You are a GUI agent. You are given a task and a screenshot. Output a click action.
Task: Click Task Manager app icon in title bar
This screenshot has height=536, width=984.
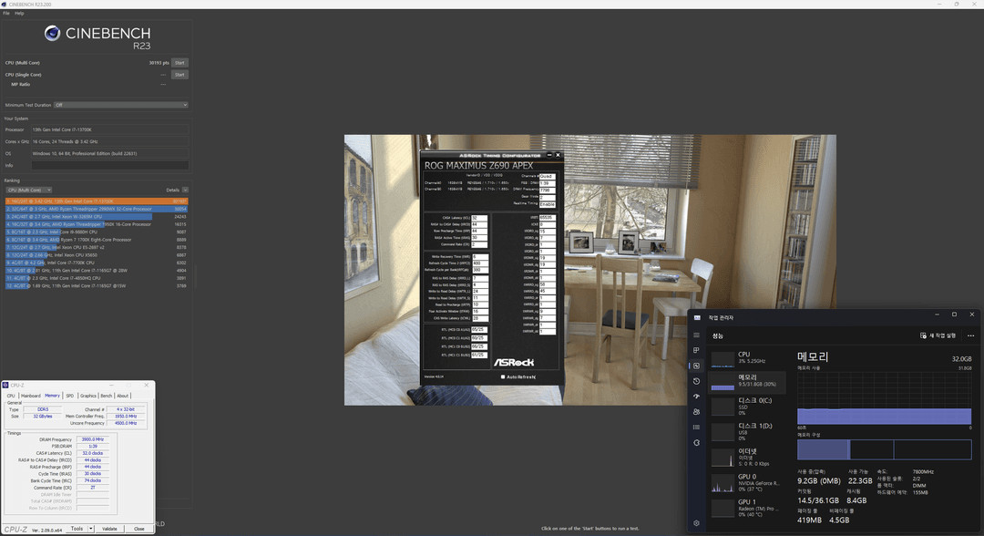[x=697, y=317]
